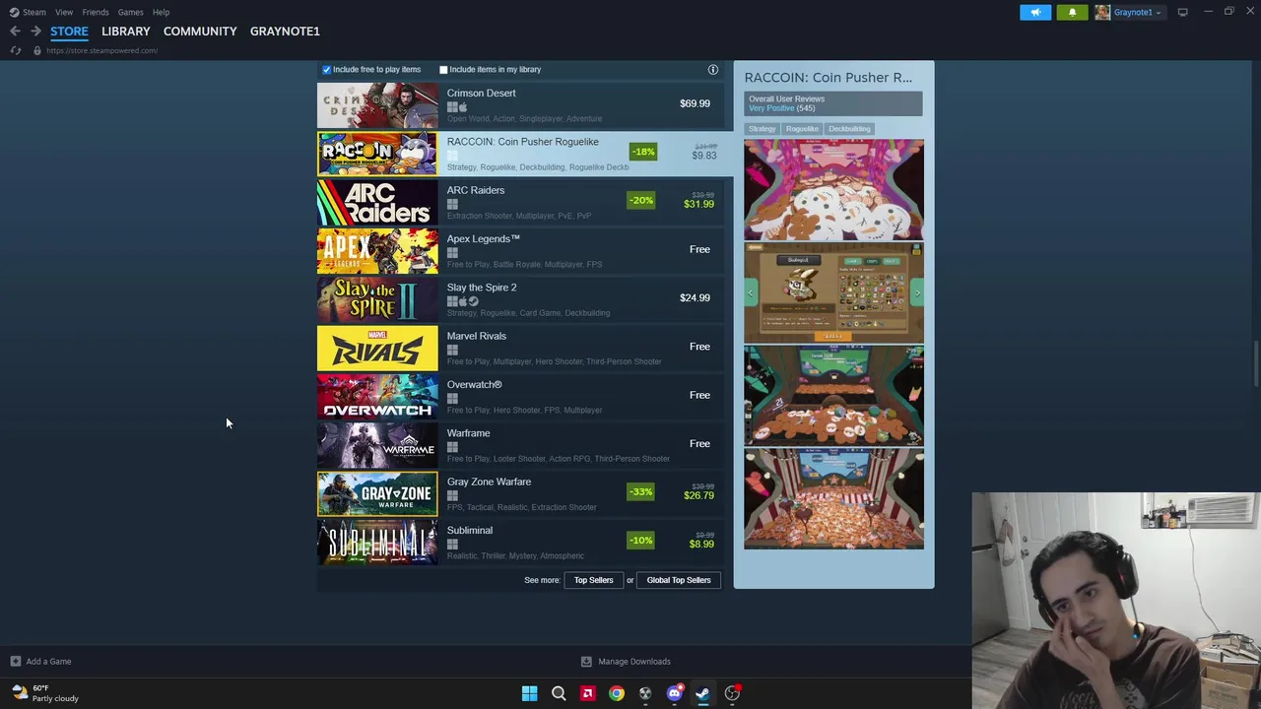The width and height of the screenshot is (1261, 709).
Task: Open the Gray Zone Warfare capsule image
Action: pos(377,494)
